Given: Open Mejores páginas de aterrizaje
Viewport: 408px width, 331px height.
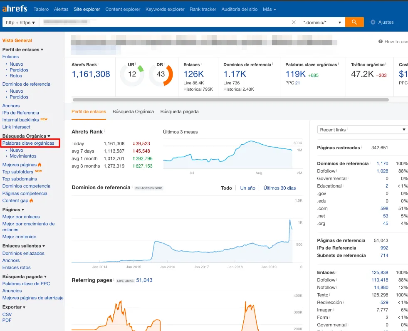Looking at the screenshot, I should (33, 298).
